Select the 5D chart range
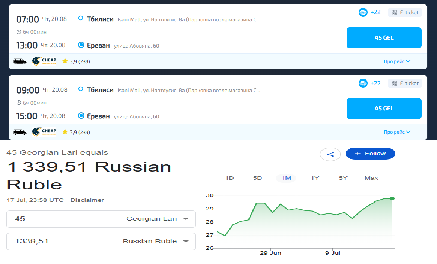The image size is (437, 264). [x=258, y=178]
